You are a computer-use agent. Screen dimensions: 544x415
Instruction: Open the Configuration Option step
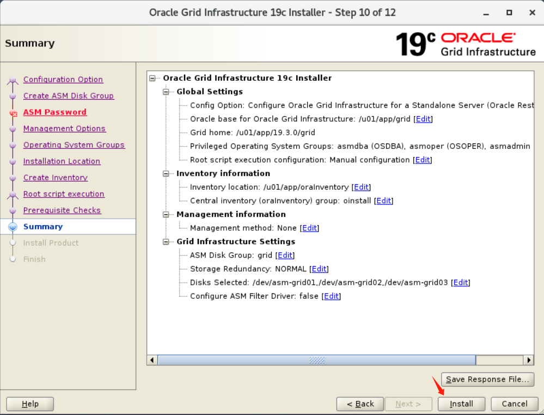[x=63, y=80]
